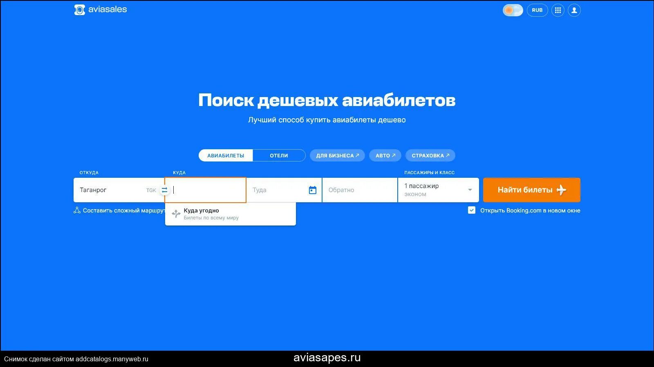
Task: Uncheck Открыть Booking.com в новом окне
Action: (472, 210)
